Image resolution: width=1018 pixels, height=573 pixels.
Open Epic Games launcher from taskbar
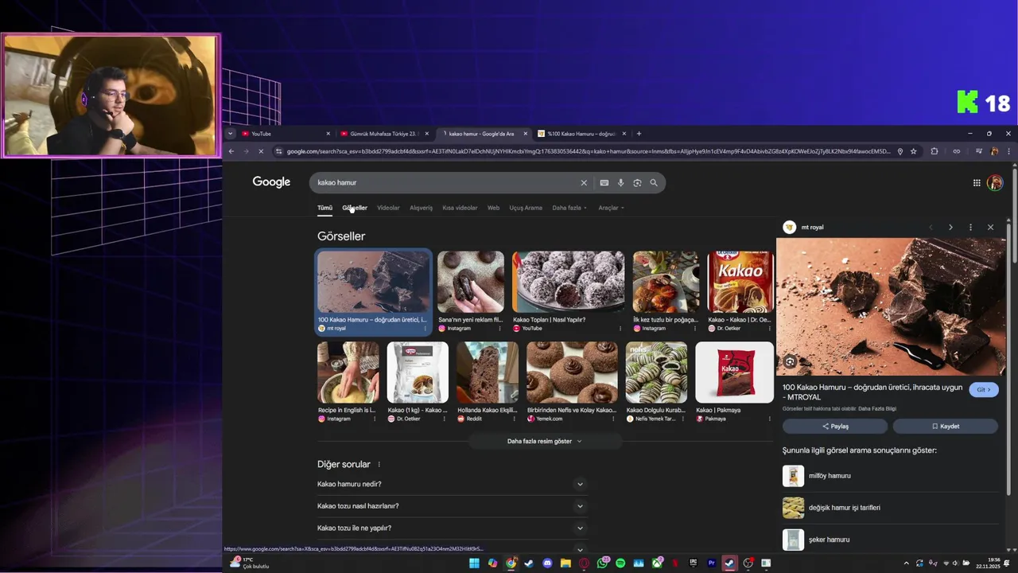tap(694, 563)
